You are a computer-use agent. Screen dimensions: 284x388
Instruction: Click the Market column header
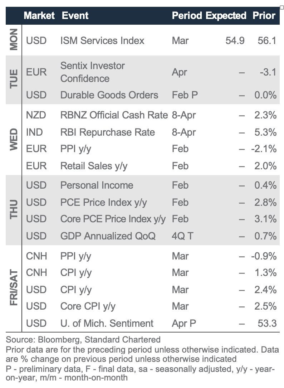[x=39, y=16]
